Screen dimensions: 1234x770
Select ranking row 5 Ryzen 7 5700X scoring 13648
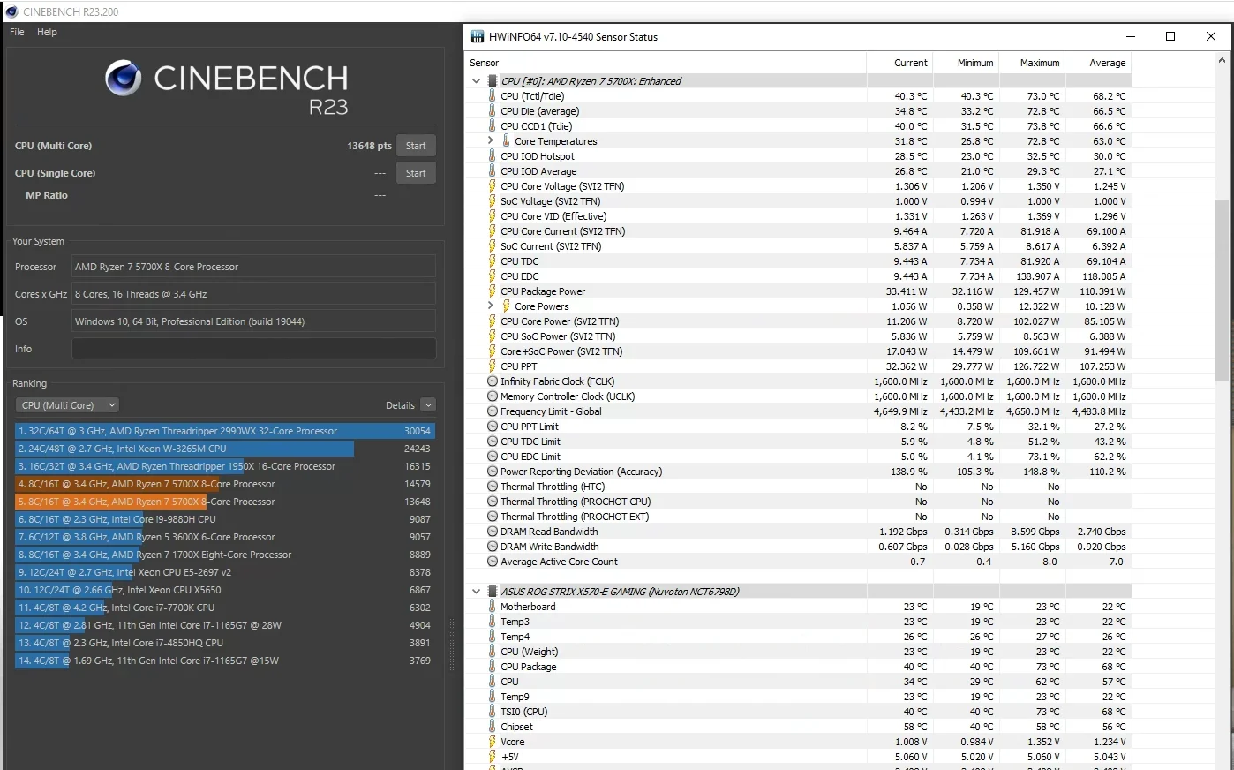225,502
